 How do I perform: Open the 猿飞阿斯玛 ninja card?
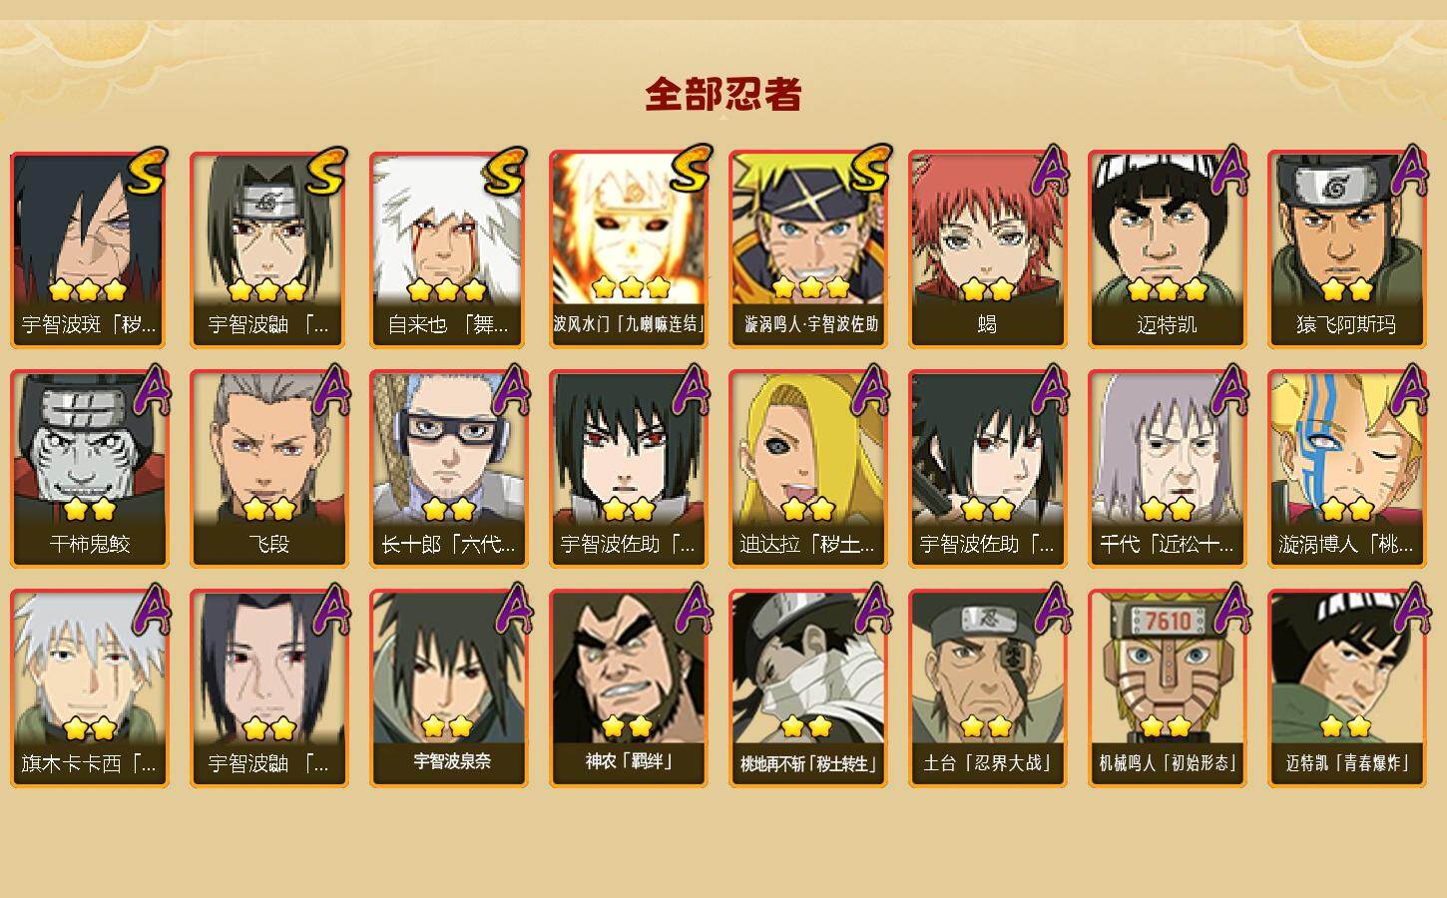(1346, 249)
